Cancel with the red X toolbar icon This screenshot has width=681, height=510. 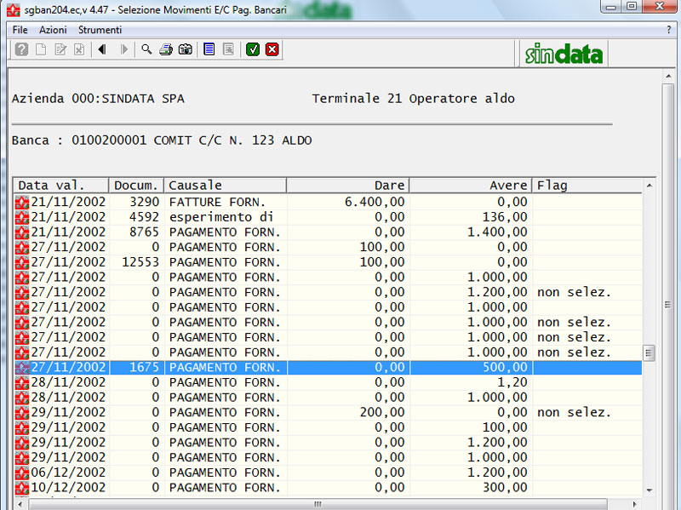coord(272,49)
